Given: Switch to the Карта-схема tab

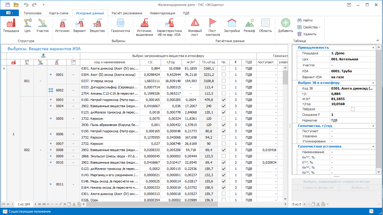Looking at the screenshot, I should point(59,13).
